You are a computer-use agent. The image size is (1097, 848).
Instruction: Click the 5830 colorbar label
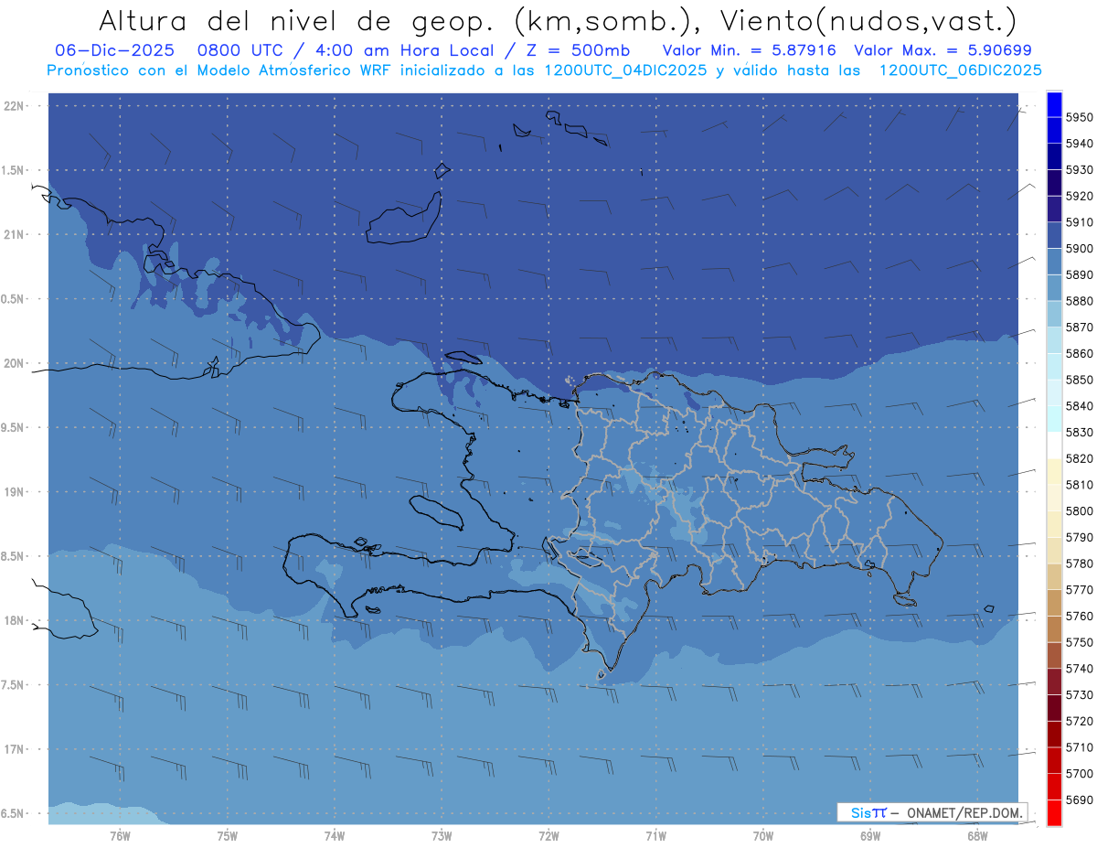(x=1079, y=433)
